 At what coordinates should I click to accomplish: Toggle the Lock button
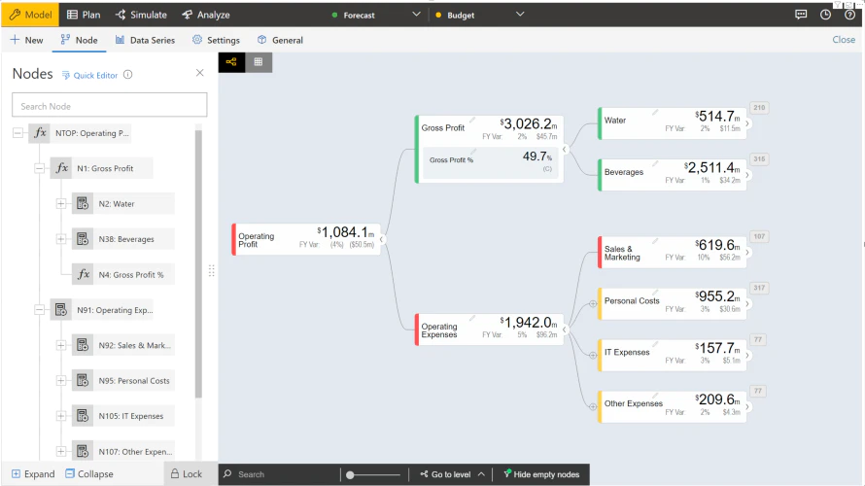pyautogui.click(x=186, y=474)
